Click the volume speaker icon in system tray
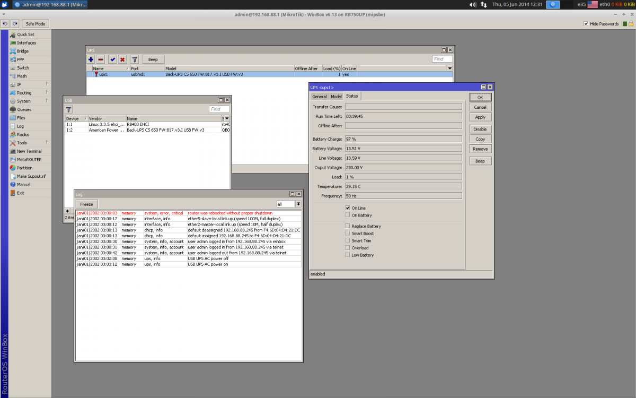 pos(473,4)
